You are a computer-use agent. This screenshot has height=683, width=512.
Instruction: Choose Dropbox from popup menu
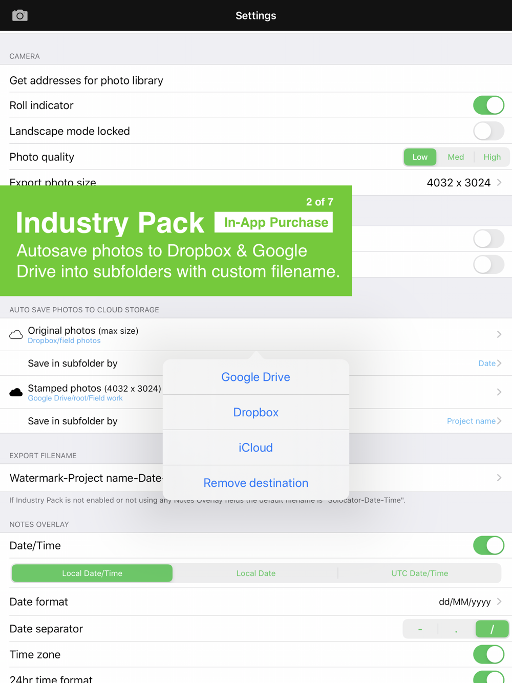click(256, 413)
